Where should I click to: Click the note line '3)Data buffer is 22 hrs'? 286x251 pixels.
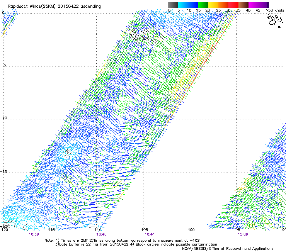point(136,244)
